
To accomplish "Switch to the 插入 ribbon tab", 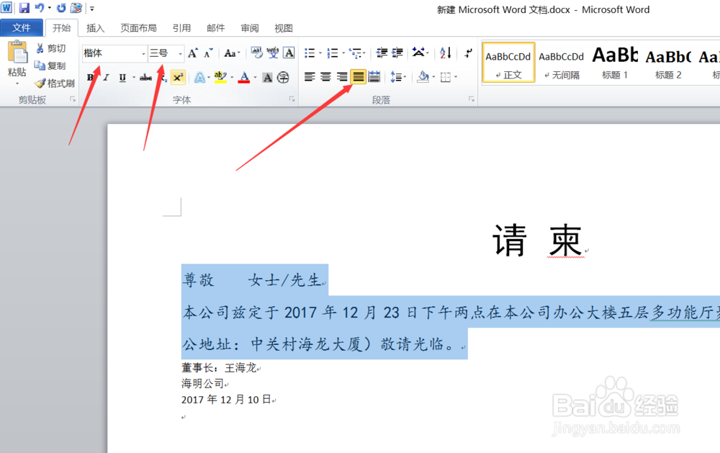I will 96,28.
